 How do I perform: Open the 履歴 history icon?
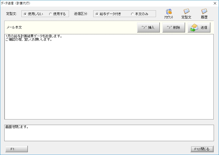coord(204,14)
